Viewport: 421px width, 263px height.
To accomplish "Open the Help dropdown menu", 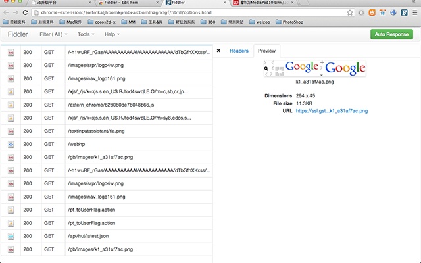I will [x=112, y=34].
